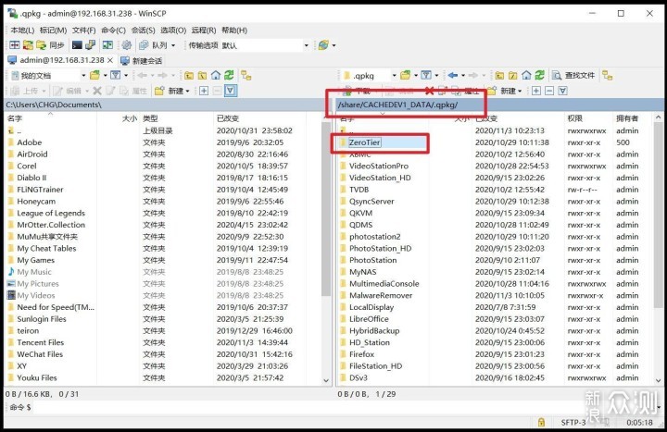Image resolution: width=667 pixels, height=432 pixels.
Task: Select the ZeroTier folder
Action: click(365, 142)
